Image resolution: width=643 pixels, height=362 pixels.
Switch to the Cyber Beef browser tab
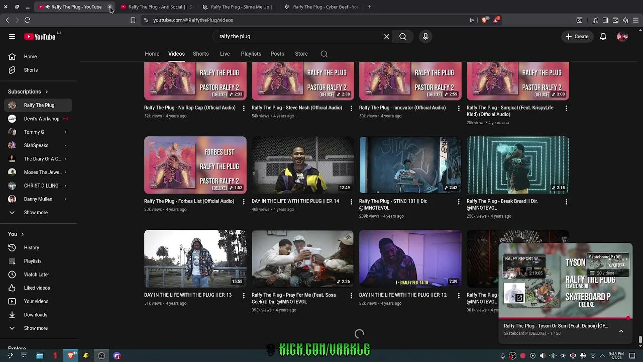click(321, 7)
